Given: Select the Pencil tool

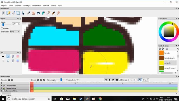Looking at the screenshot, I should click(x=8, y=13).
